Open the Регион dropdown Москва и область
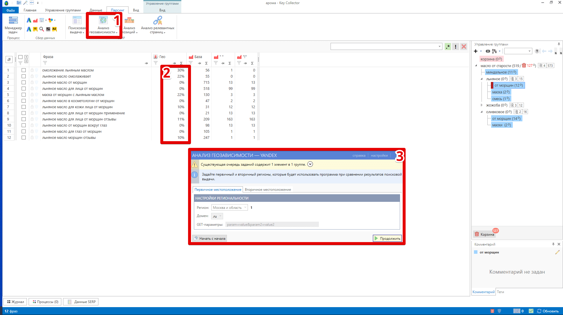This screenshot has height=315, width=563. click(x=230, y=208)
